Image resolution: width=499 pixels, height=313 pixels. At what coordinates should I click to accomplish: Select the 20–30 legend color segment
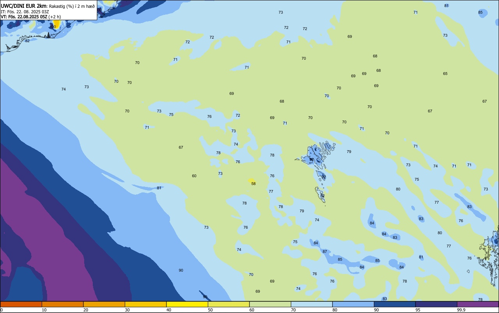tap(104, 304)
